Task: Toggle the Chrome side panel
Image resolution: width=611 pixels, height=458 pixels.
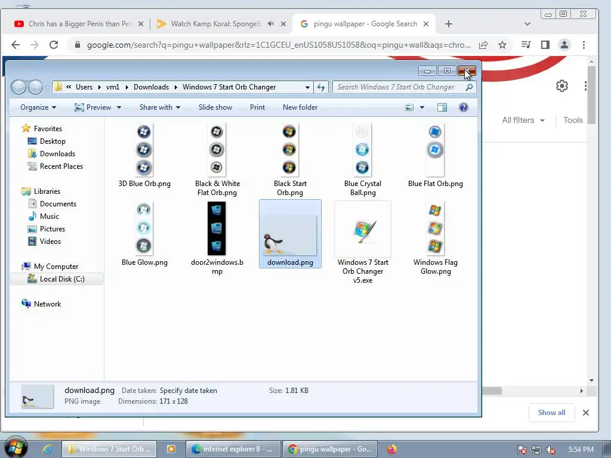Action: 545,45
